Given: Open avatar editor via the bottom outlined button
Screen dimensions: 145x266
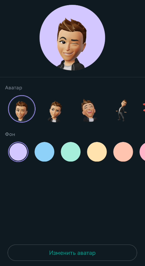Looking at the screenshot, I should point(72,253).
